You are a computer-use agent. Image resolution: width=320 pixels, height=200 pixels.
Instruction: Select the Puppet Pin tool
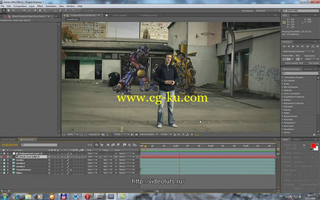click(73, 10)
